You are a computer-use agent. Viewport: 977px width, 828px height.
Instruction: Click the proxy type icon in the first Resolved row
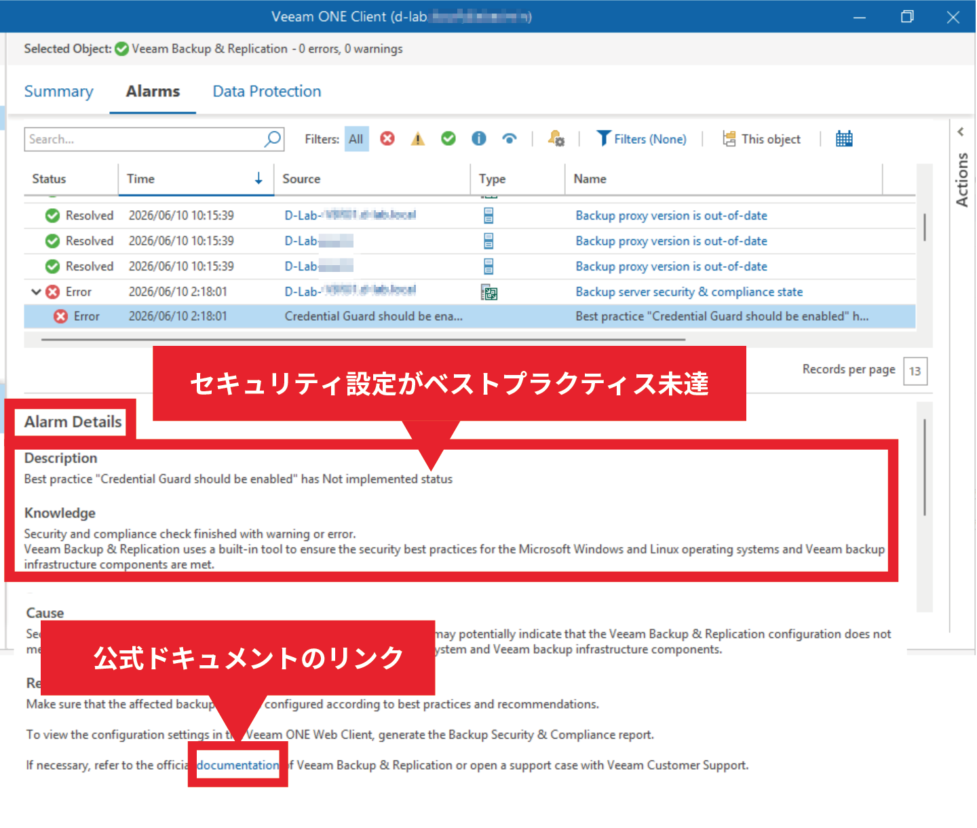tap(488, 216)
